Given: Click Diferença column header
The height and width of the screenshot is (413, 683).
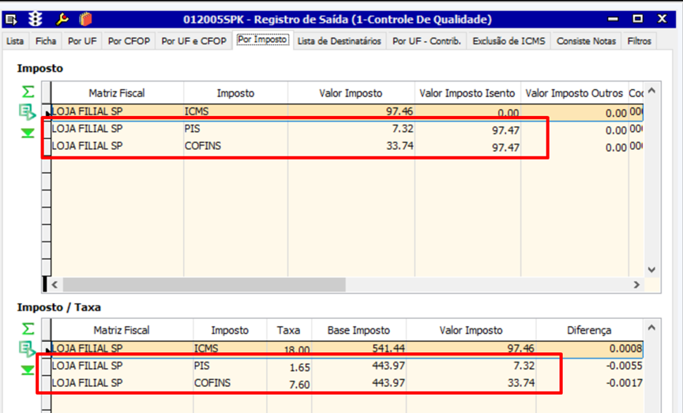Looking at the screenshot, I should coord(589,330).
